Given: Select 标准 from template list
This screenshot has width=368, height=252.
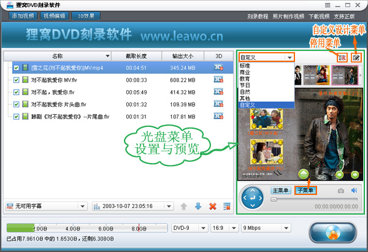Looking at the screenshot, I should [x=266, y=66].
